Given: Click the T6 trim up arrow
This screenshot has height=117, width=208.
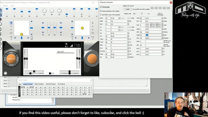Looking at the screenshot, I should point(61,23).
